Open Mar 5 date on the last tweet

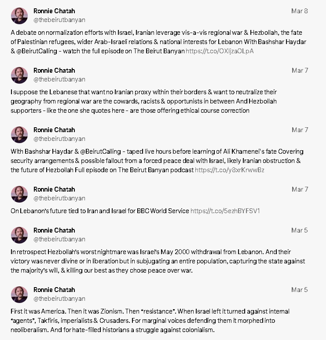click(x=299, y=290)
